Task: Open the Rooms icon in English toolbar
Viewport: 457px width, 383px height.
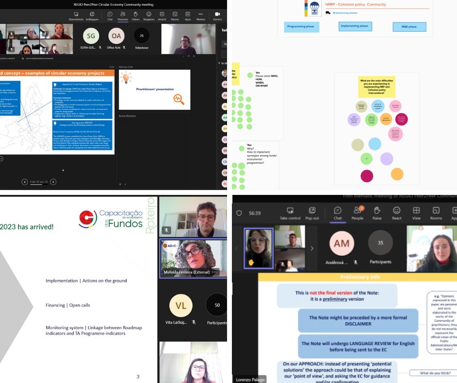Action: coord(436,214)
